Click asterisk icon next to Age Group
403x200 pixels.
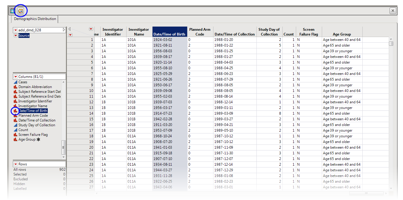pyautogui.click(x=38, y=139)
